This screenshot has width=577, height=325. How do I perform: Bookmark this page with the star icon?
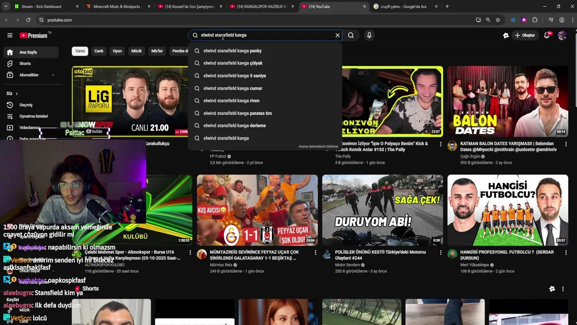click(x=498, y=20)
